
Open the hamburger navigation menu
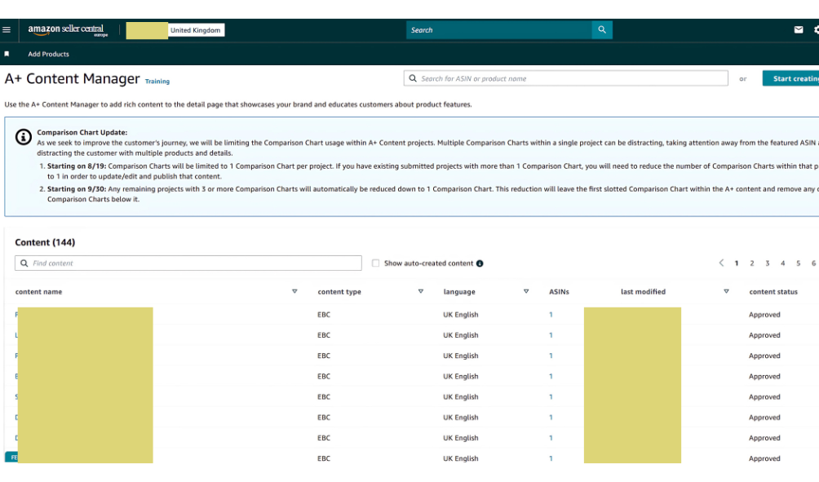[7, 29]
